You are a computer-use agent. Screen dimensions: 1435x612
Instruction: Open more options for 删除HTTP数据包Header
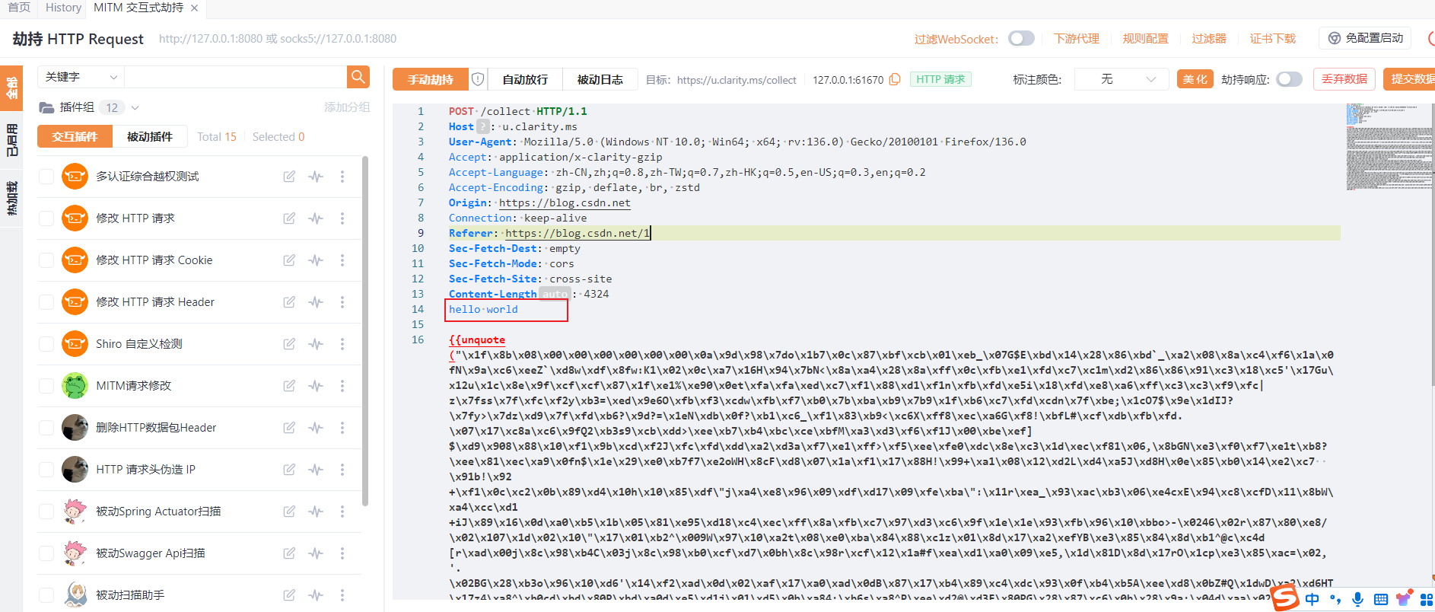click(342, 428)
